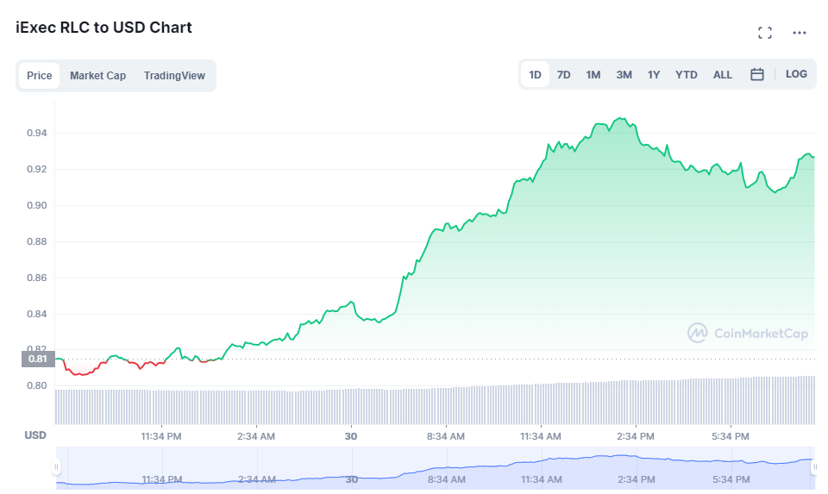Click the 0.90 y-axis label
Screen dimensions: 828x494
click(37, 205)
